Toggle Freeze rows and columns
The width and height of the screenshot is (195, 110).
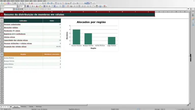[x=88, y=3]
